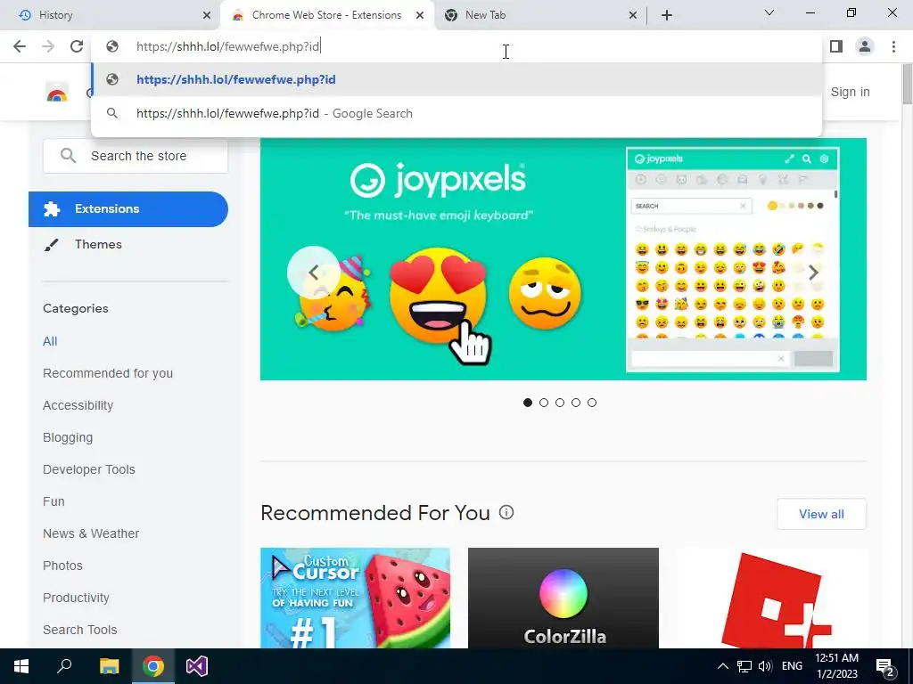Open the Search Tools category
Image resolution: width=913 pixels, height=684 pixels.
[x=79, y=630]
